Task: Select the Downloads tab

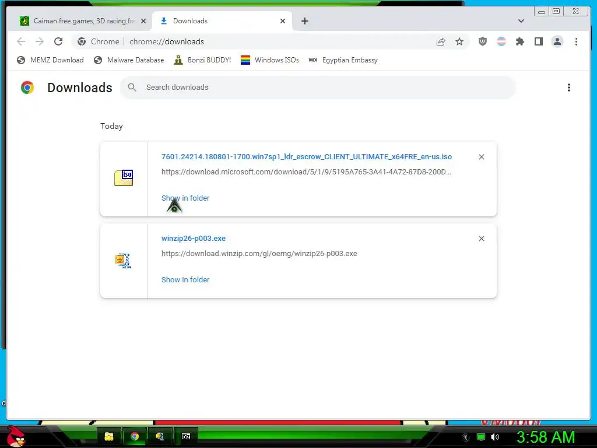Action: [x=222, y=21]
